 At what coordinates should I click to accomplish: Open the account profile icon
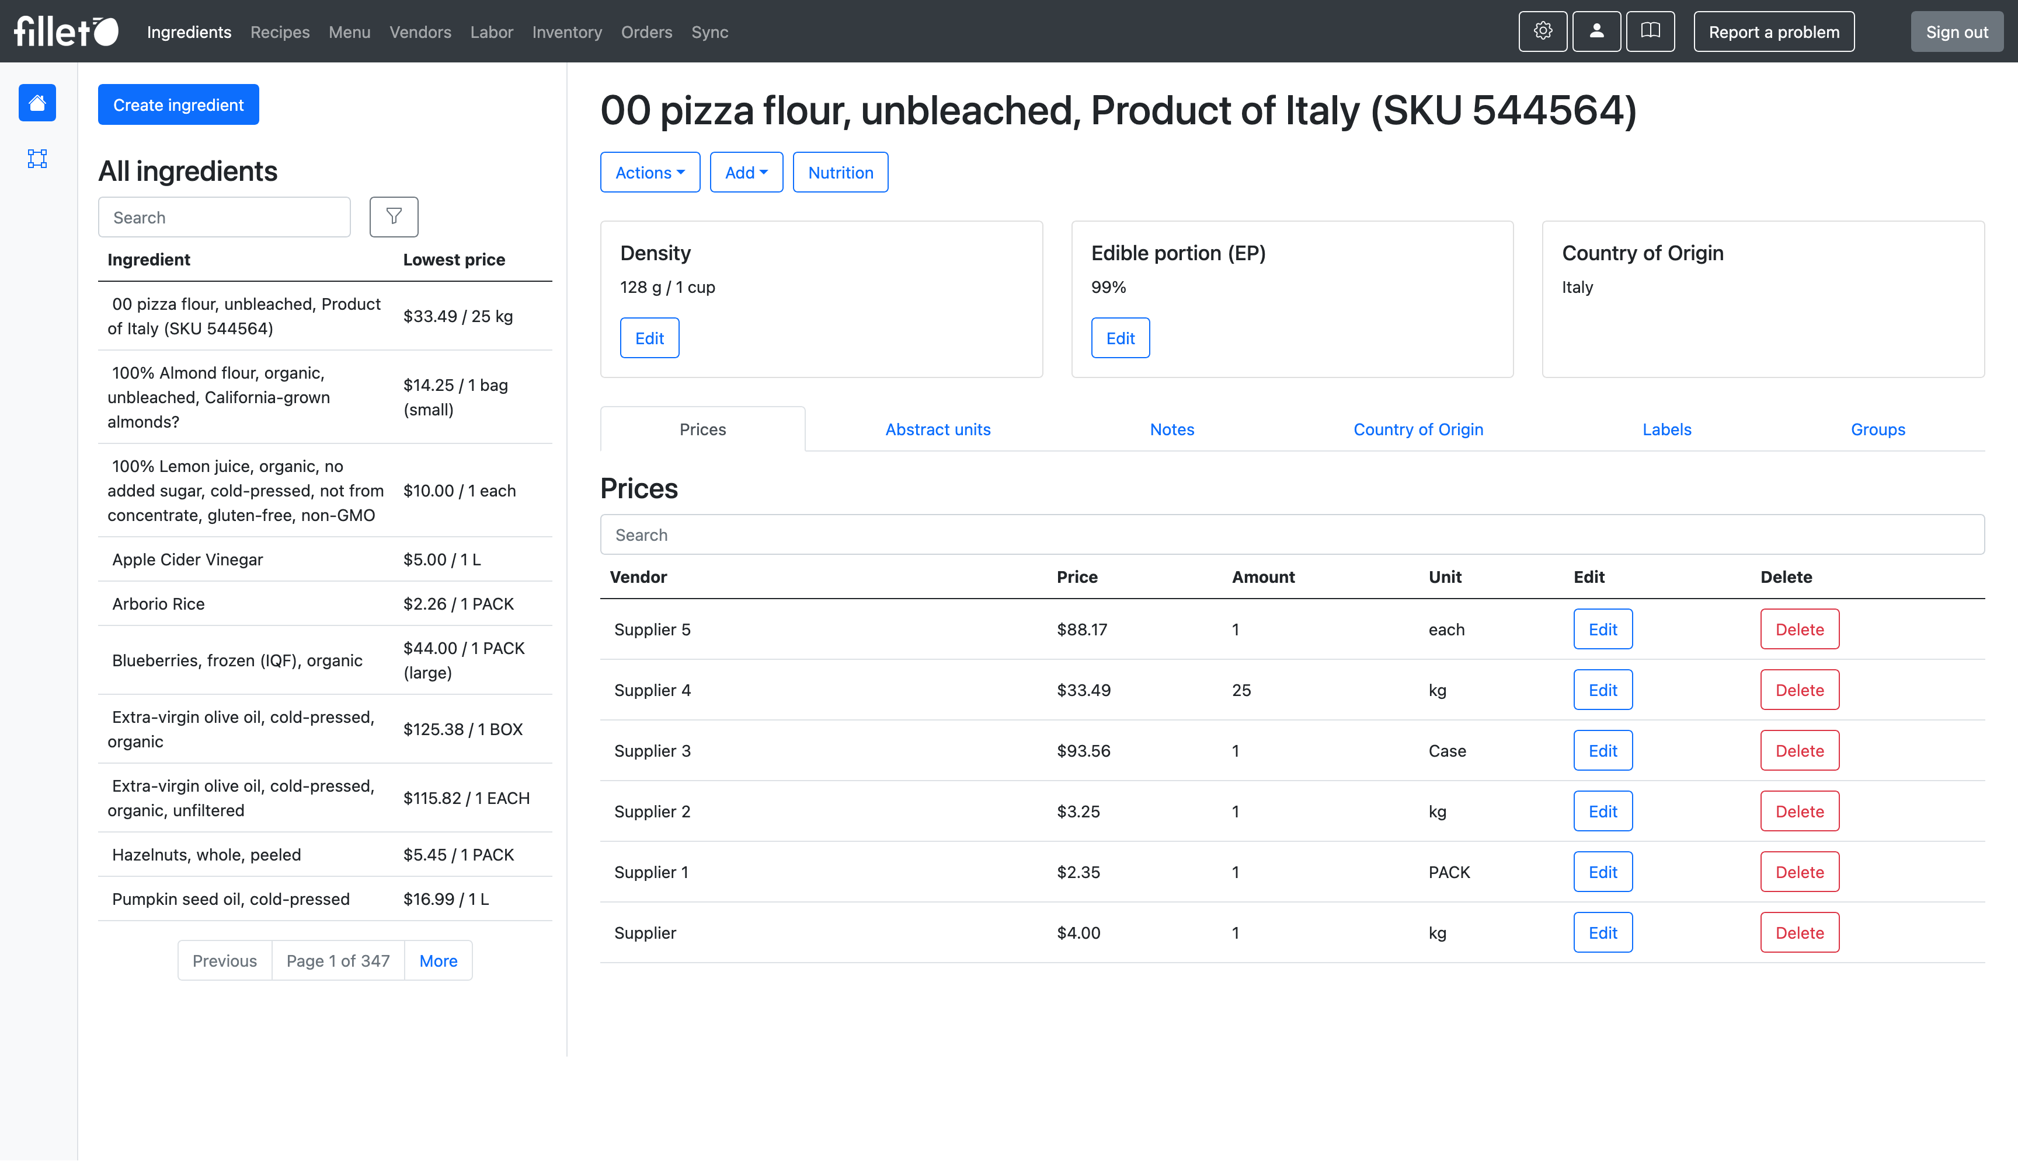pyautogui.click(x=1596, y=31)
